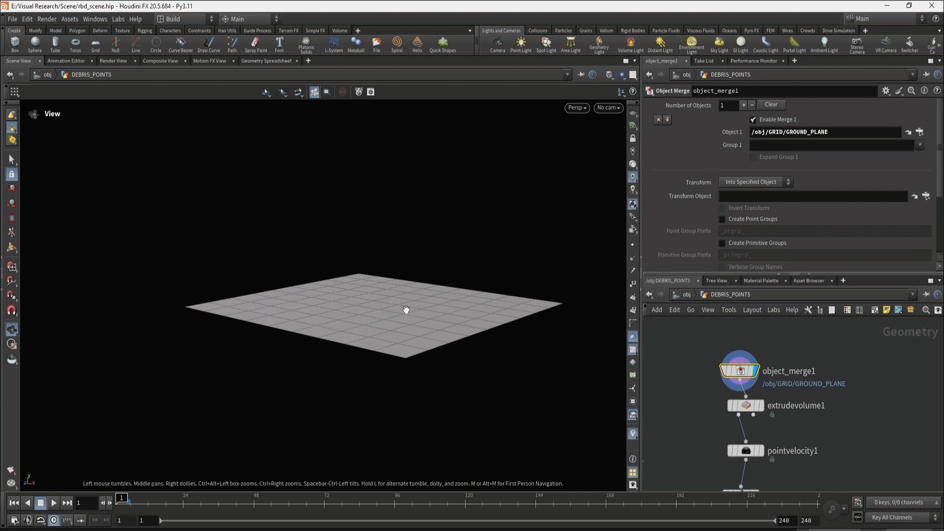Click the Clear button

tap(771, 105)
